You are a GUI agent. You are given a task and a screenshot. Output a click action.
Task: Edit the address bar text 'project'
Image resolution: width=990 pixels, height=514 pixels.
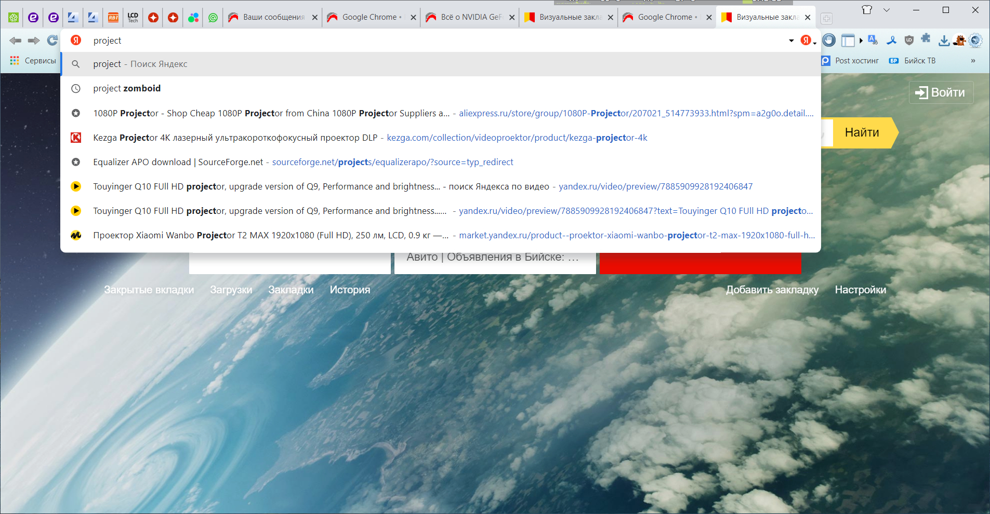pyautogui.click(x=107, y=40)
